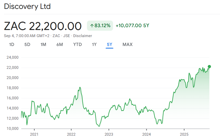Click the 20,000 y-axis label
This screenshot has height=140, width=220.
[12, 78]
